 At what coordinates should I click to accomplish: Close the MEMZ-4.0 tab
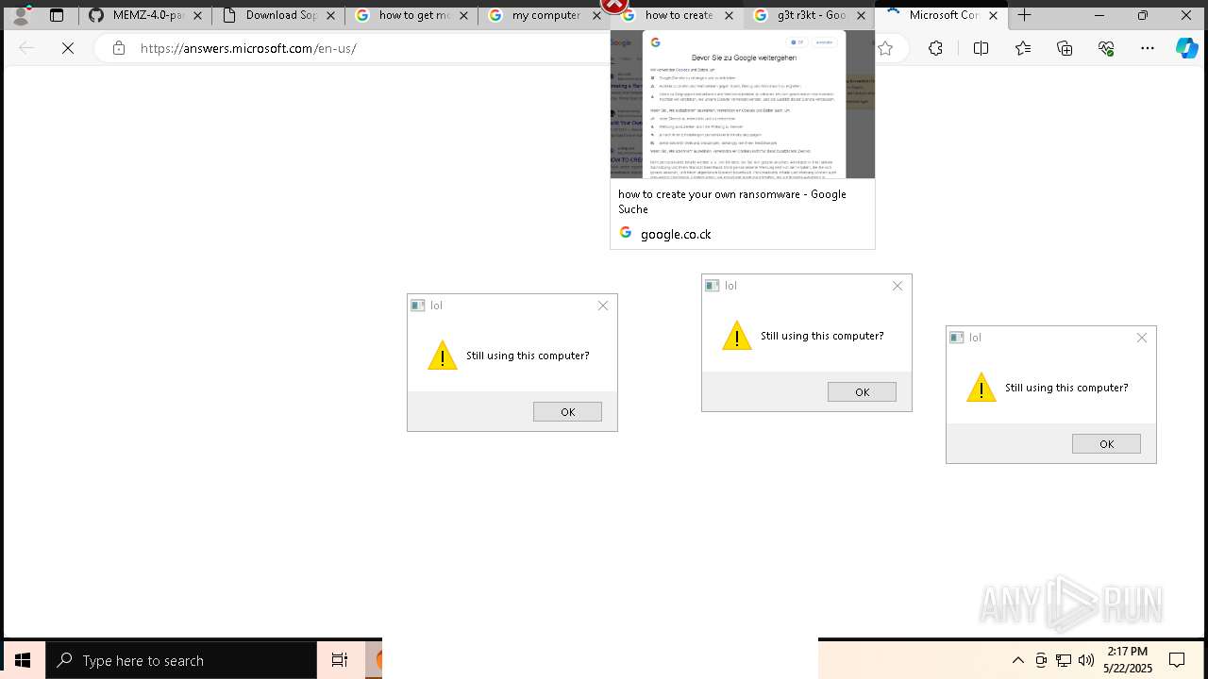point(197,15)
